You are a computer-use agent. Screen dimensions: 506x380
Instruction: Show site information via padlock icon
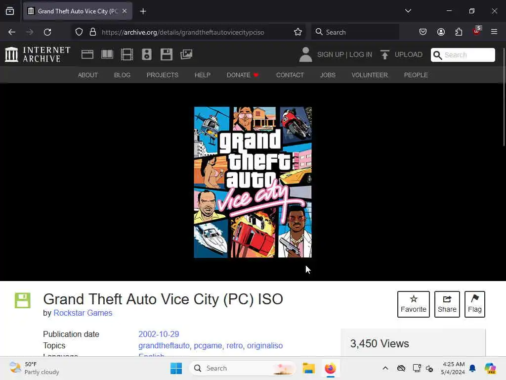tap(93, 32)
